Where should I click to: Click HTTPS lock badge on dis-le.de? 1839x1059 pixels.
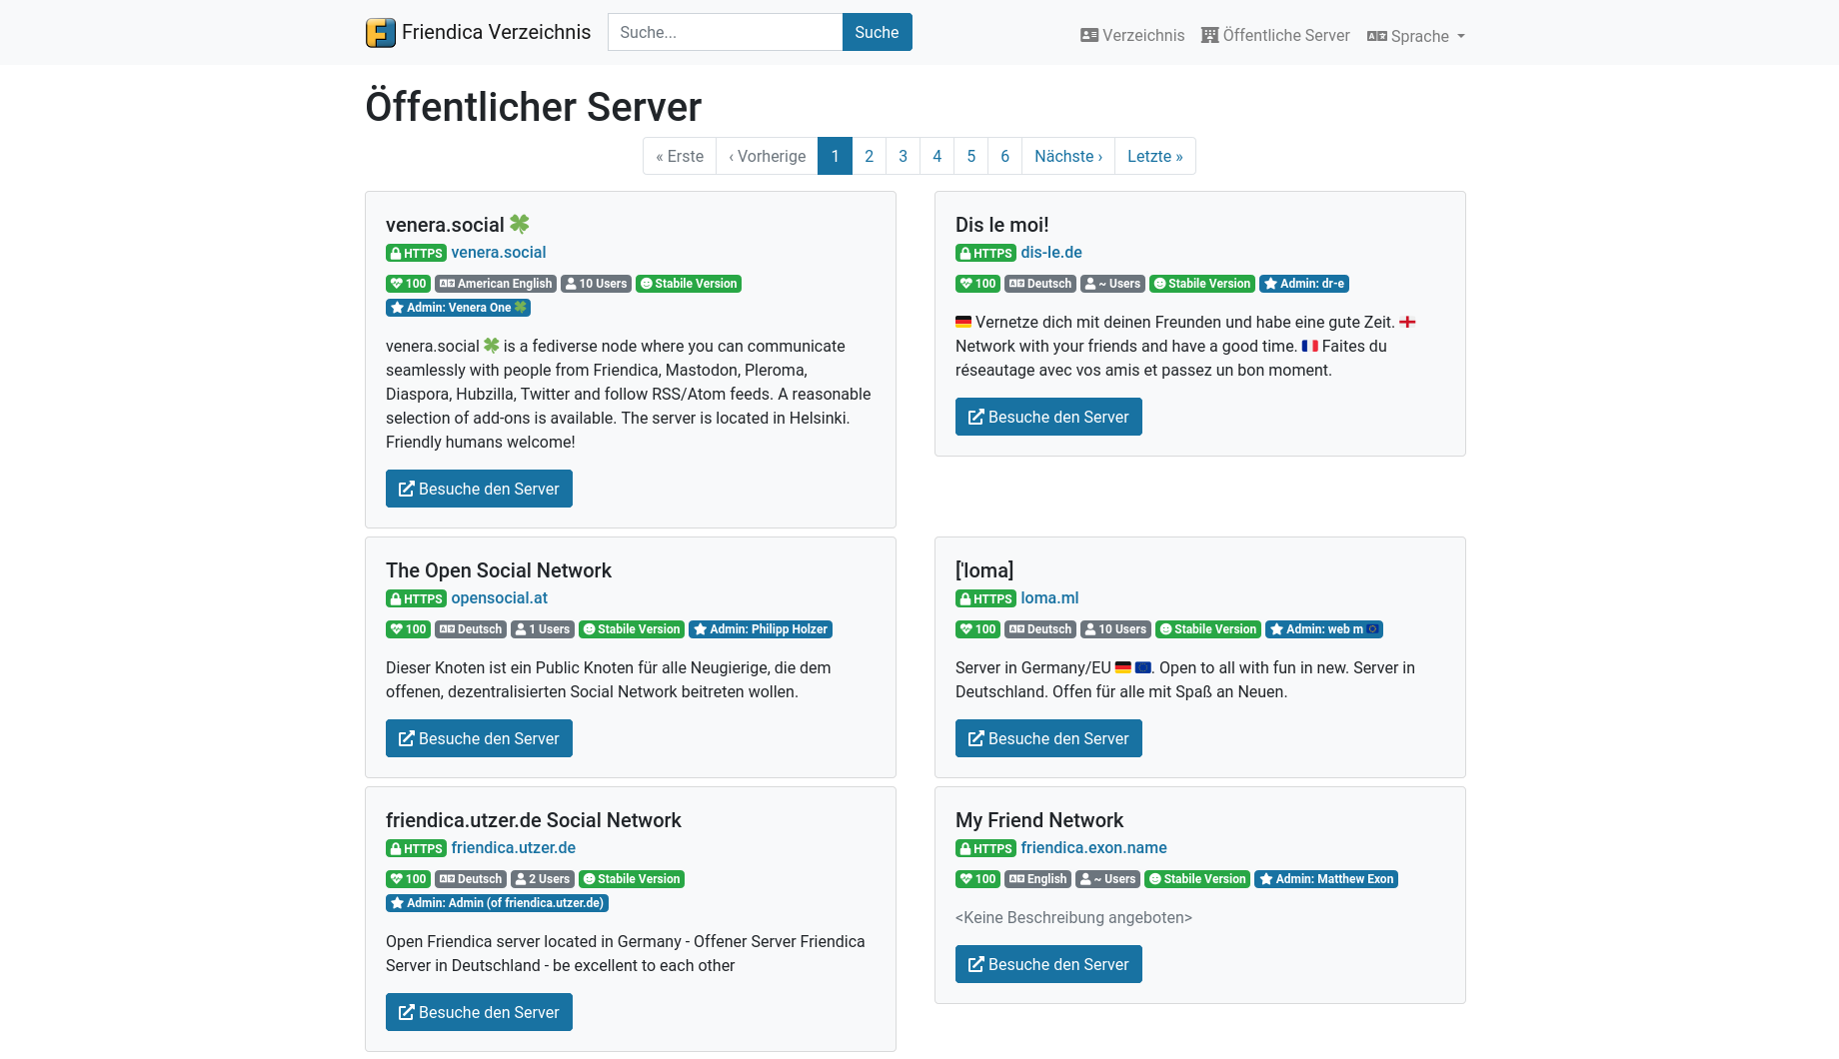tap(985, 253)
